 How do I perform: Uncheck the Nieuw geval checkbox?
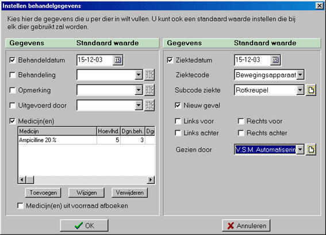[178, 105]
